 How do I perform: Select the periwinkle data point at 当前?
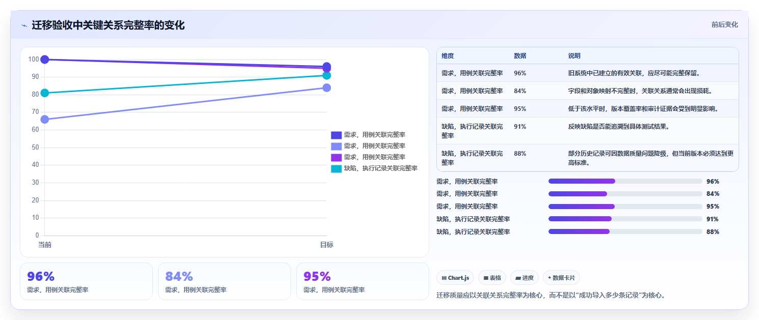(45, 119)
